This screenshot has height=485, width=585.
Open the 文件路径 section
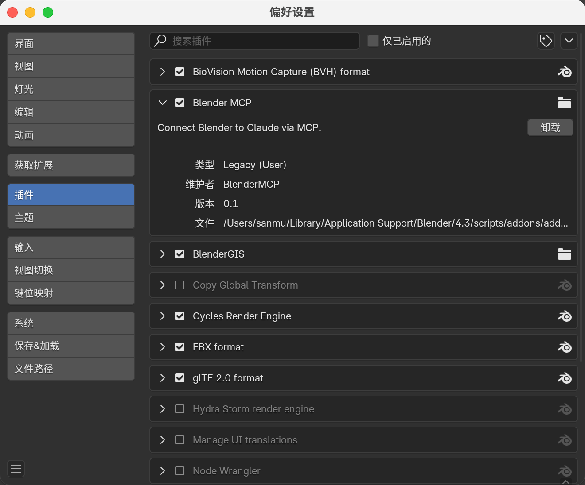tap(71, 369)
